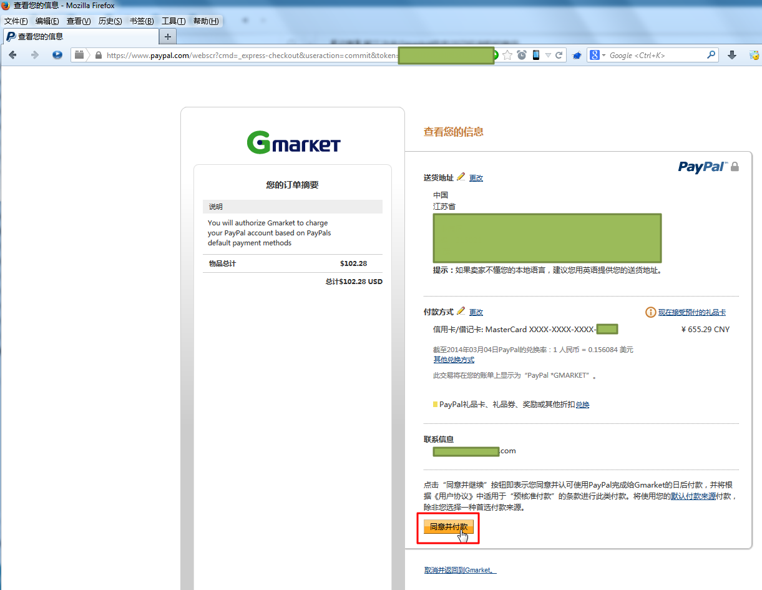Click the 您的订单摘要 heading
This screenshot has height=590, width=762.
pos(293,185)
